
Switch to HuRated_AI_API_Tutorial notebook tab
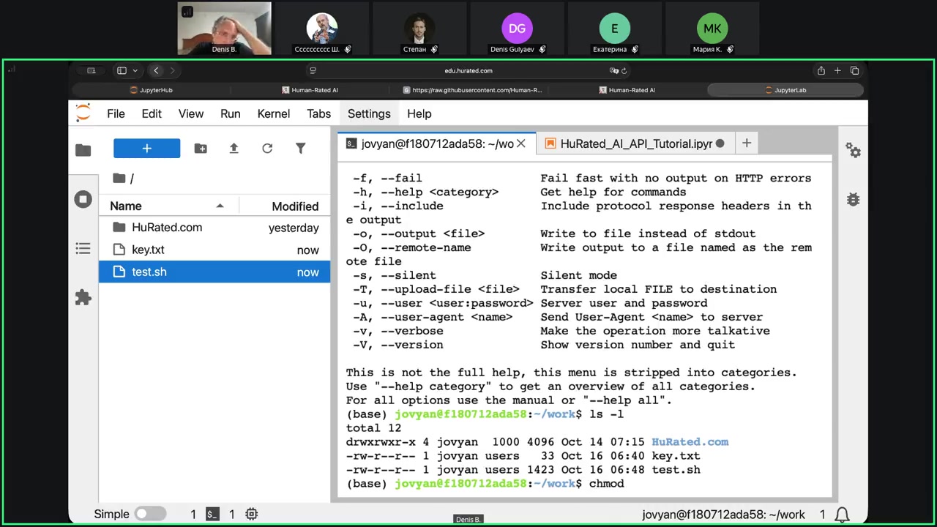(x=635, y=143)
